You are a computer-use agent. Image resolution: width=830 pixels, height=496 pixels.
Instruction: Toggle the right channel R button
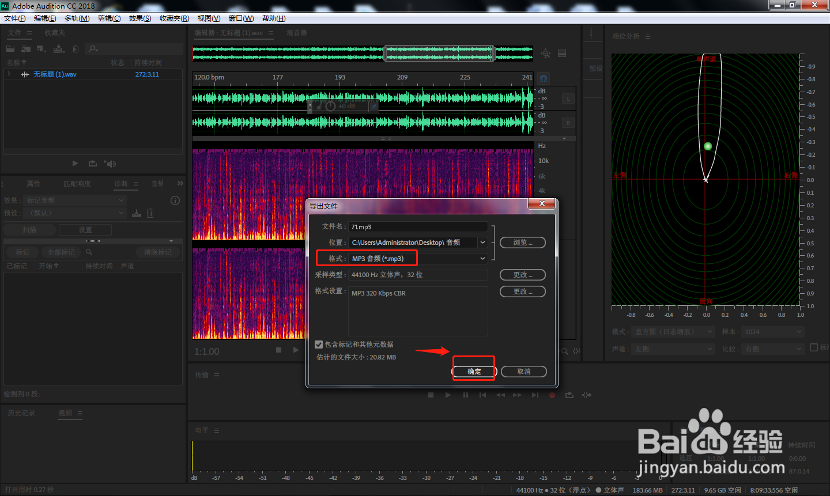point(568,123)
